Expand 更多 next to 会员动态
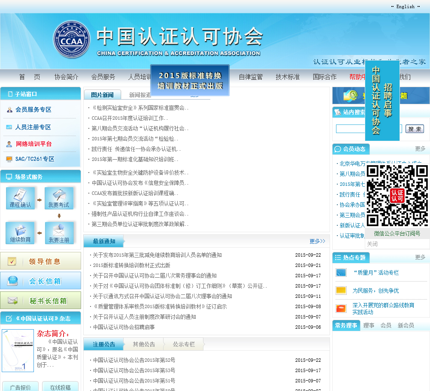430x391 pixels. tap(420, 149)
